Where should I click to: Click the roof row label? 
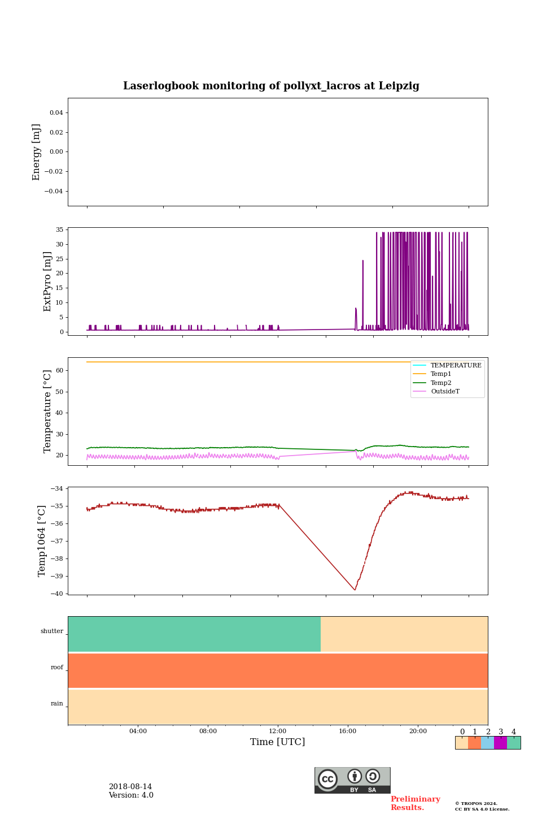coord(57,667)
